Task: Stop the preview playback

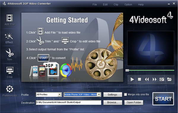Action: tap(139, 79)
